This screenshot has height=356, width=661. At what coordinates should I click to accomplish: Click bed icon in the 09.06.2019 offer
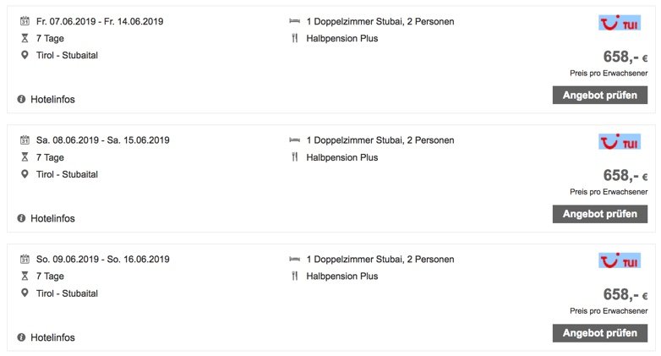(x=294, y=259)
